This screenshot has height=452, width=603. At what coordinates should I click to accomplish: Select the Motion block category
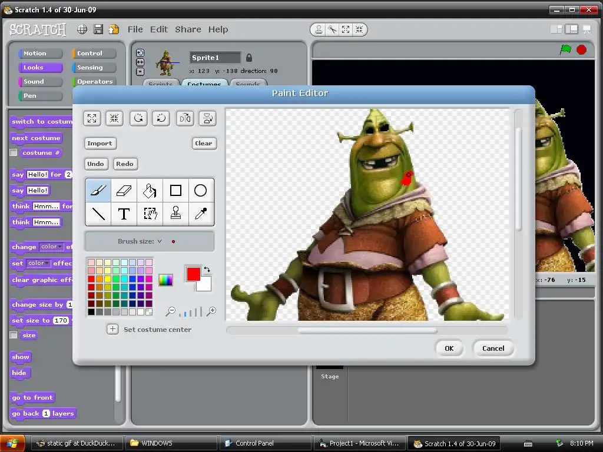[41, 54]
